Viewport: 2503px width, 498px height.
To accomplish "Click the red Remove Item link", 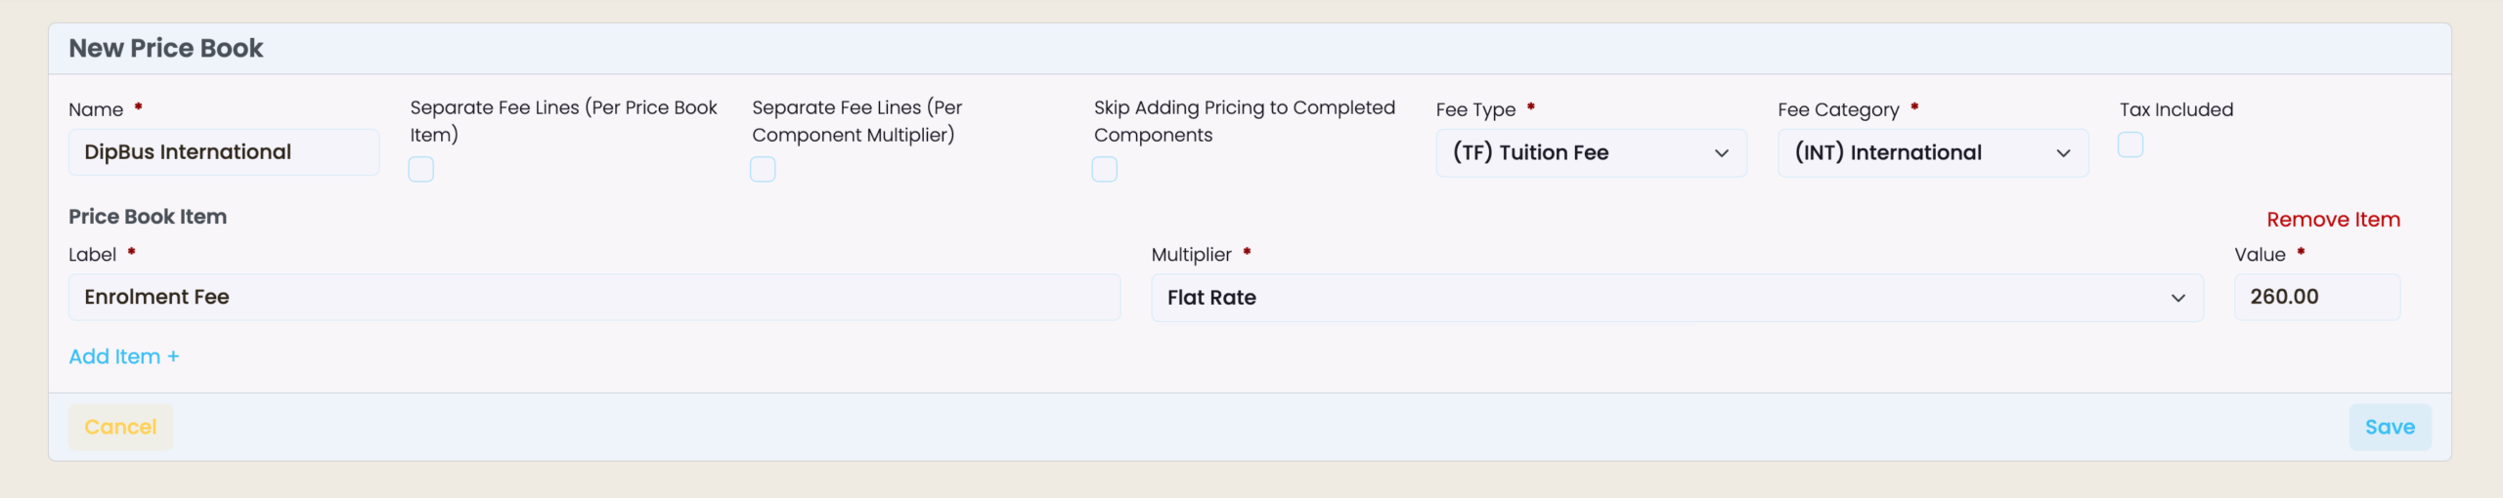I will [2333, 220].
